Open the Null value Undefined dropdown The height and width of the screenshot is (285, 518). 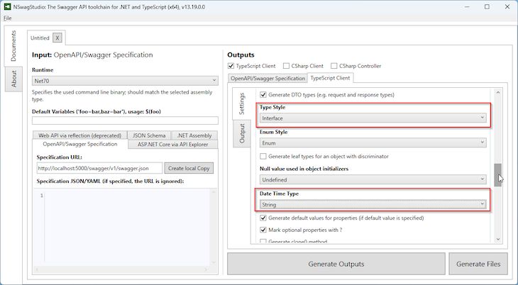[x=373, y=179]
